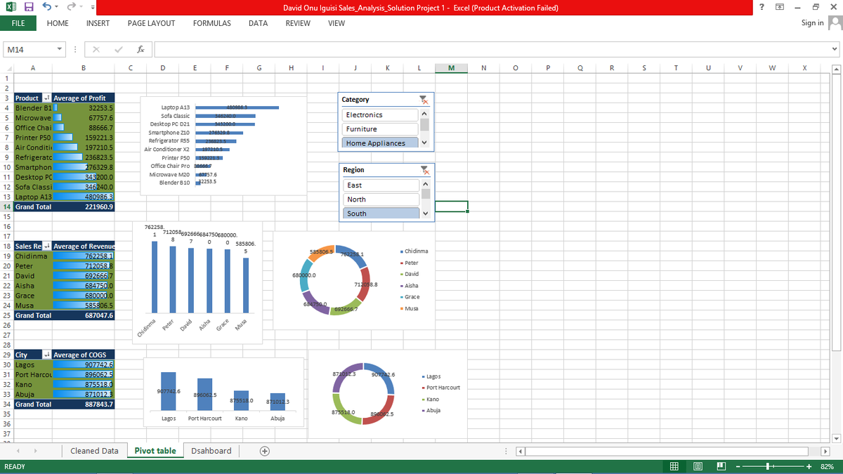The image size is (843, 474).
Task: Click the Sign in link
Action: pyautogui.click(x=811, y=22)
